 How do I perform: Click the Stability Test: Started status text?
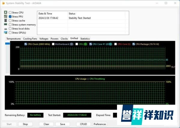click(x=79, y=18)
